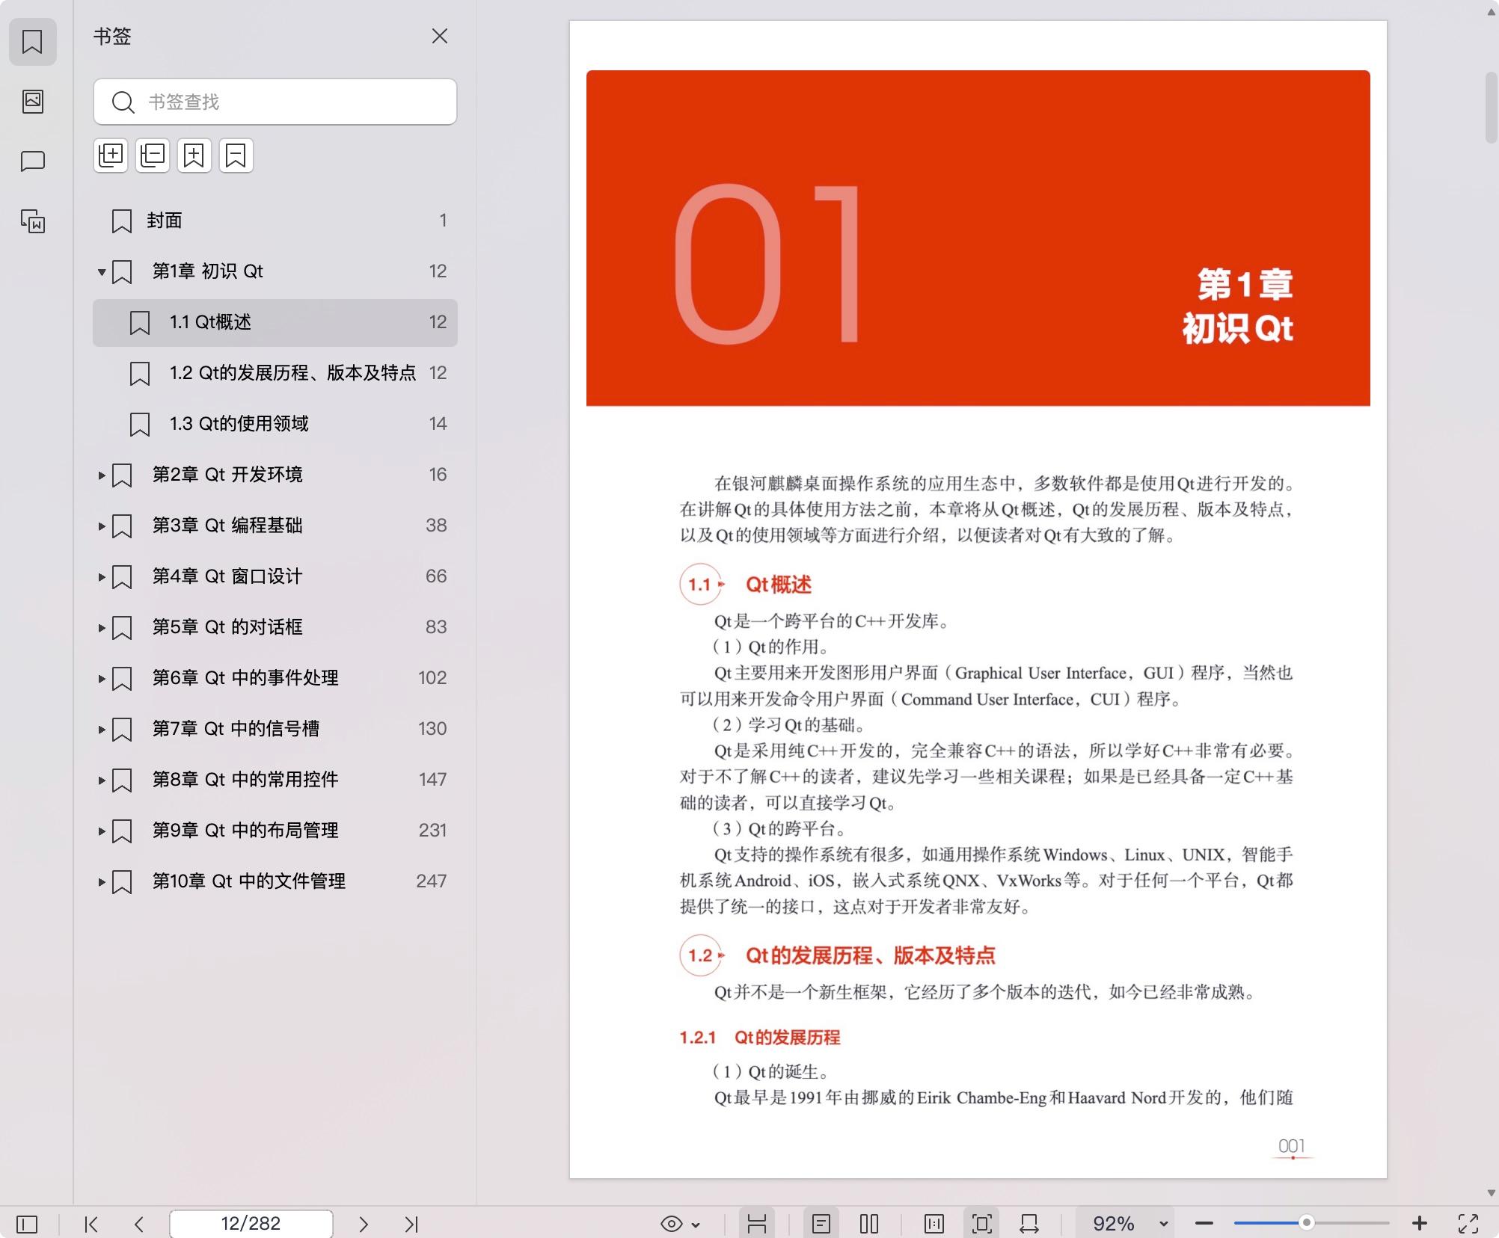The height and width of the screenshot is (1238, 1499).
Task: Click the expand all bookmarks icon
Action: 111,155
